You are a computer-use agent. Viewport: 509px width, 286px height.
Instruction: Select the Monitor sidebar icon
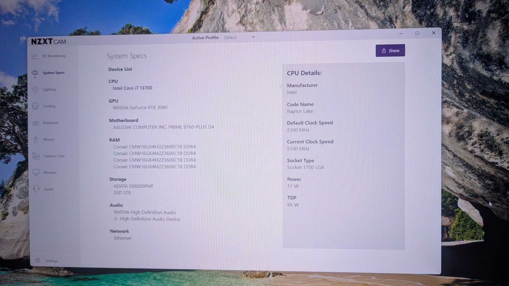(x=36, y=172)
